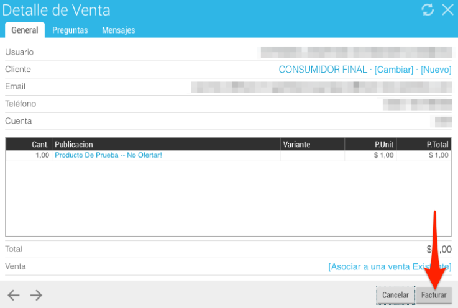Click the [Cambiar] client link
This screenshot has width=458, height=308.
tap(393, 70)
